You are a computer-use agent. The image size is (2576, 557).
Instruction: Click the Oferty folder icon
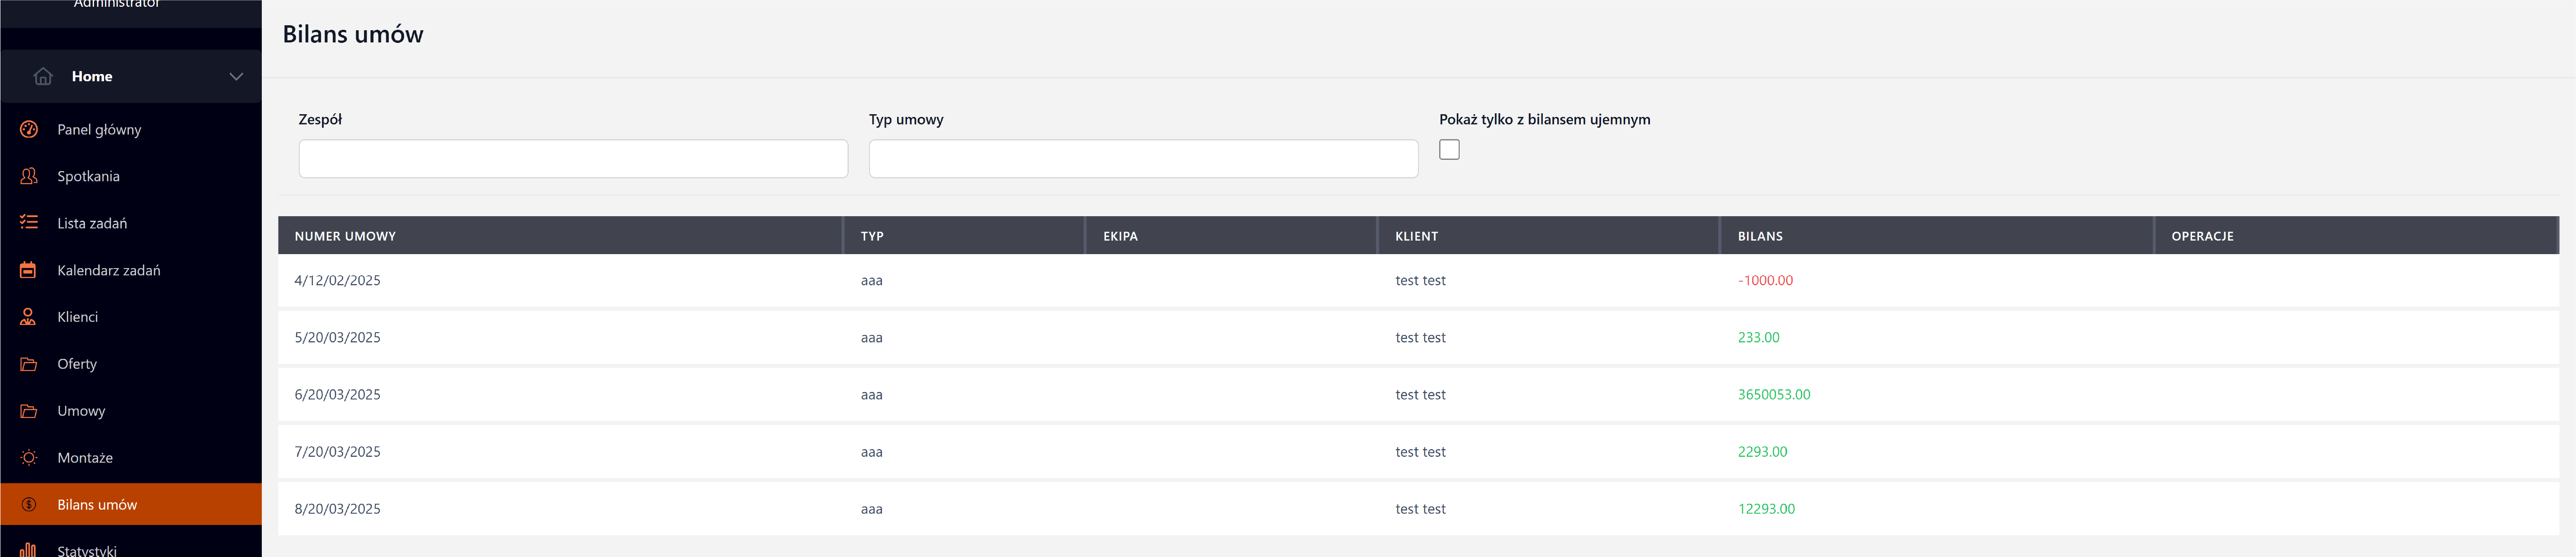29,363
